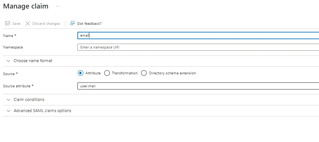
Task: Expand the Choose name format section
Action: tap(33, 61)
